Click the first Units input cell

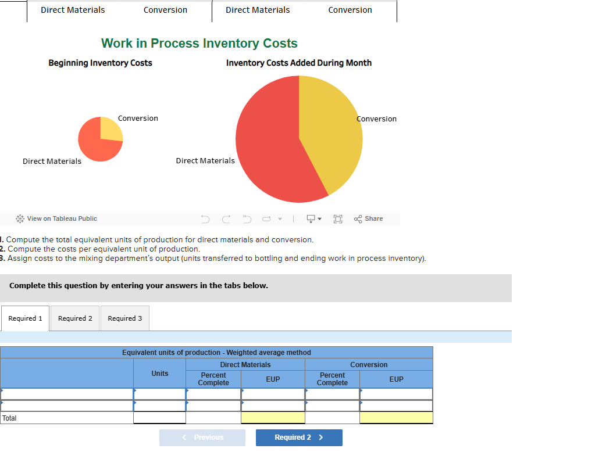pyautogui.click(x=159, y=394)
